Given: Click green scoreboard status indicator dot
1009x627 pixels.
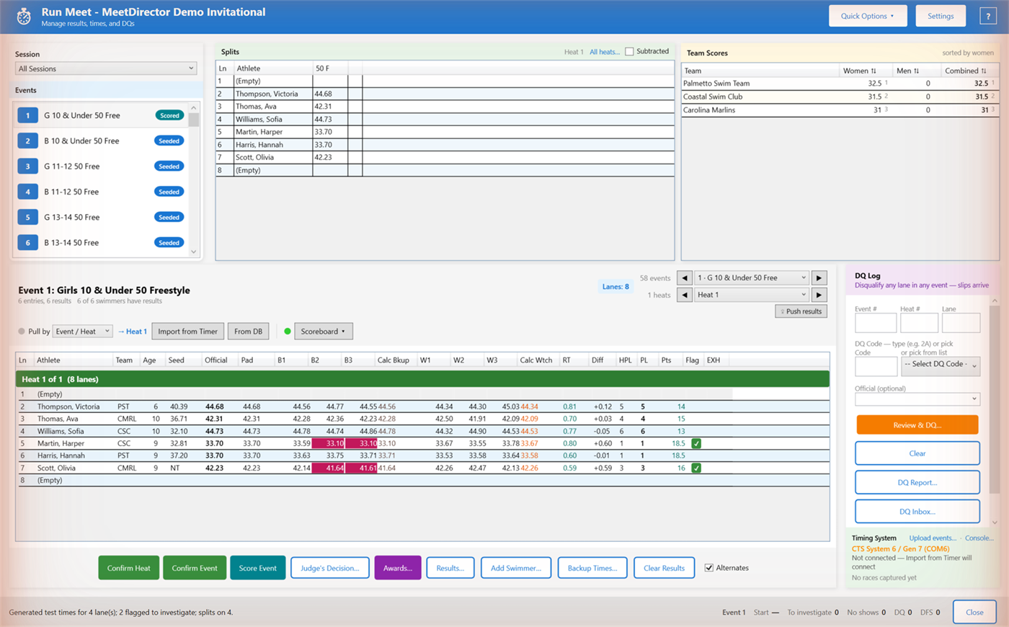Looking at the screenshot, I should click(x=288, y=332).
